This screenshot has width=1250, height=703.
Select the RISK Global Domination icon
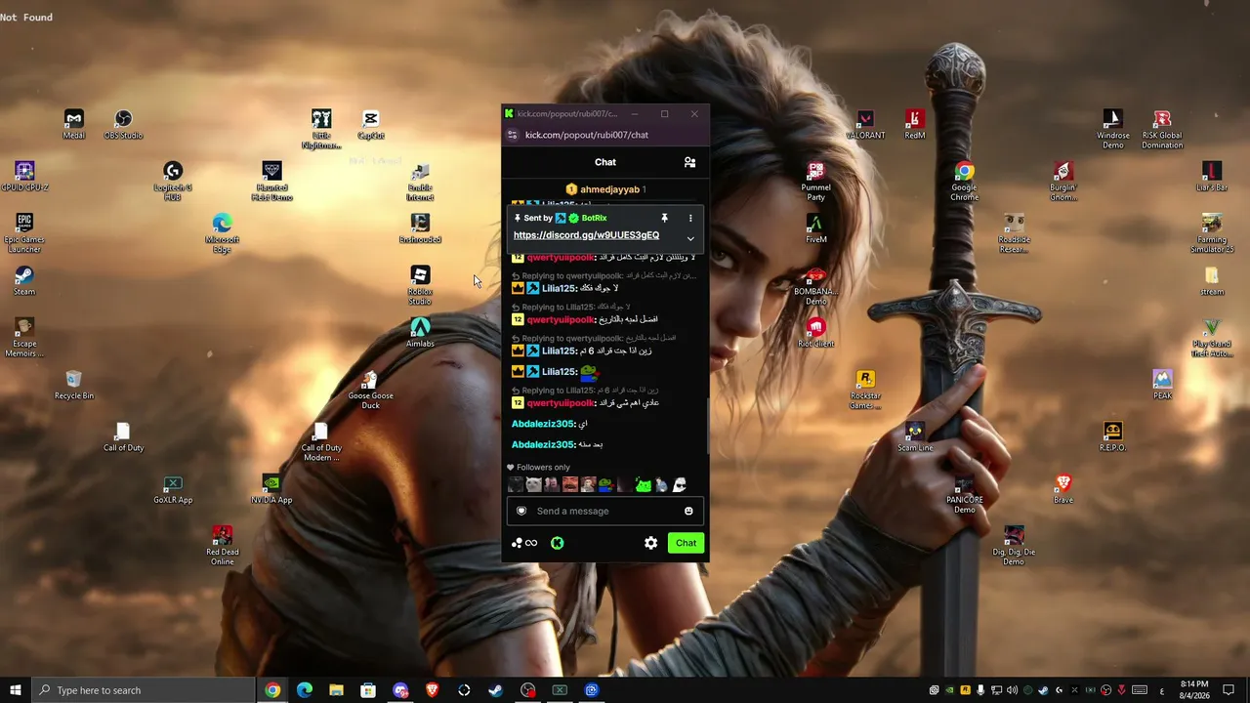point(1162,130)
